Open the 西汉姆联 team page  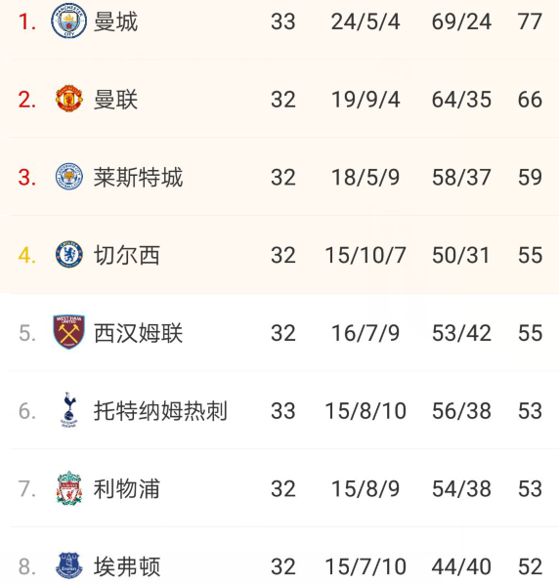tap(138, 333)
